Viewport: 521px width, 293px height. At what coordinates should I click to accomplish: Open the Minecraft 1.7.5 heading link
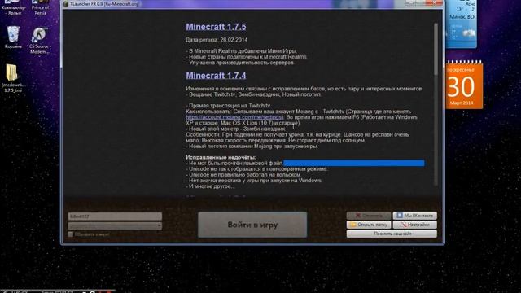click(x=216, y=27)
